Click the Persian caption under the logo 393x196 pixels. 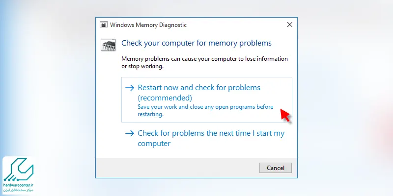19,190
